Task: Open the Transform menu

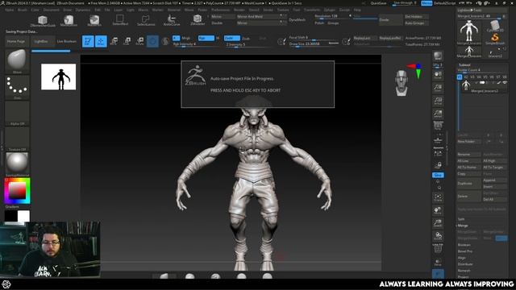Action: [312, 10]
